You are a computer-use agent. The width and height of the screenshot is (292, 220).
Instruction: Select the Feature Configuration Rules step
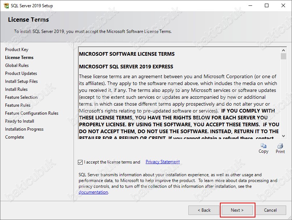[32, 113]
